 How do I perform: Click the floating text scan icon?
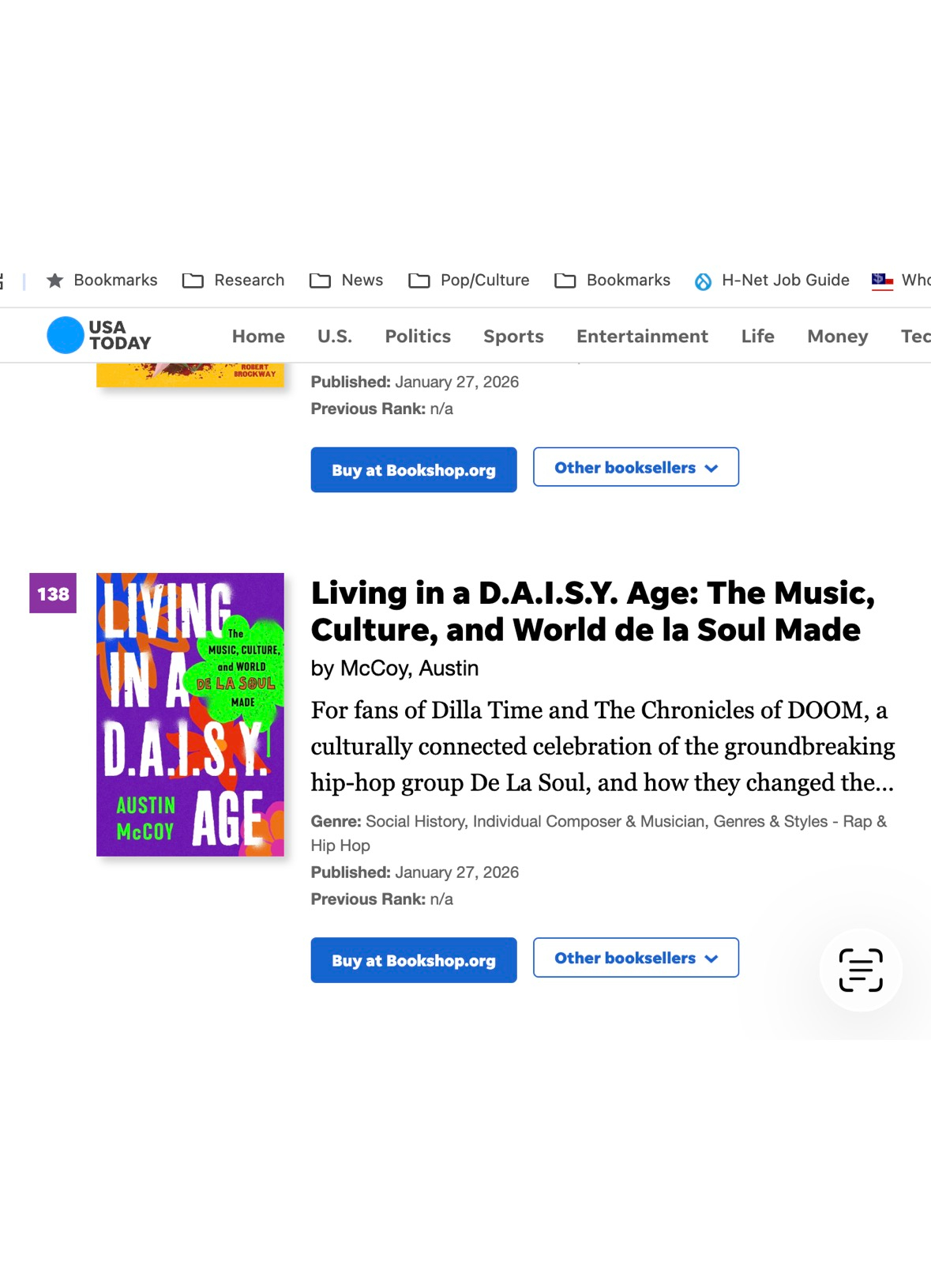[x=860, y=970]
